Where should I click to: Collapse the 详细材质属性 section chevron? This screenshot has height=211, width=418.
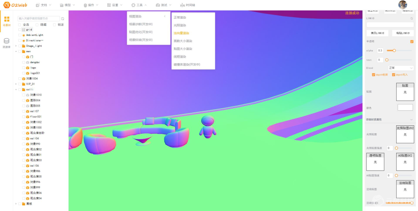click(x=411, y=119)
